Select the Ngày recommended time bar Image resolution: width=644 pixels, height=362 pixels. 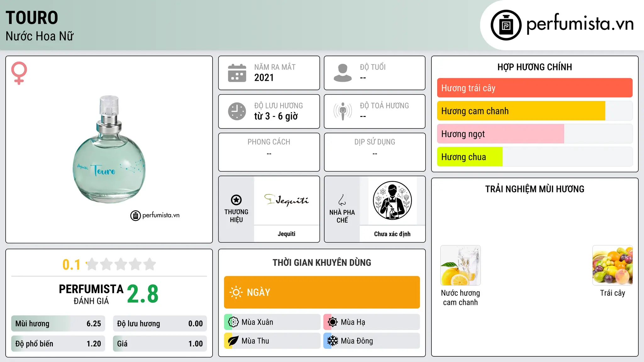(322, 292)
